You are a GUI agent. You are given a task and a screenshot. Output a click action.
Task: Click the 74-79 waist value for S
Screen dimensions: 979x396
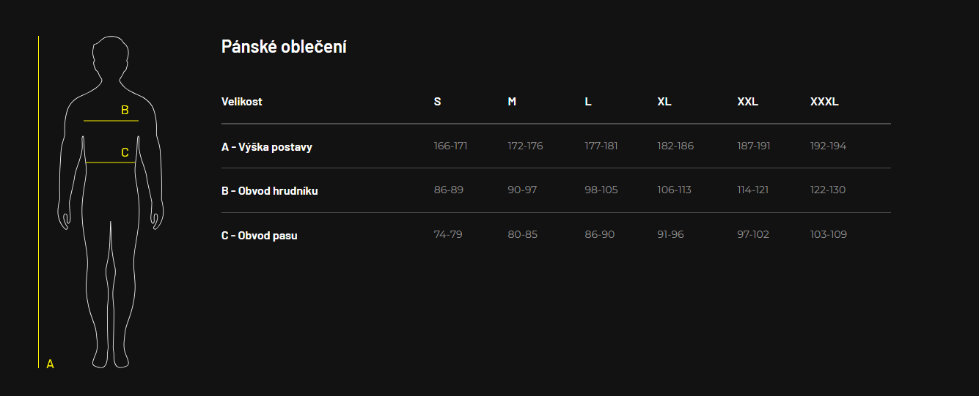pos(448,234)
